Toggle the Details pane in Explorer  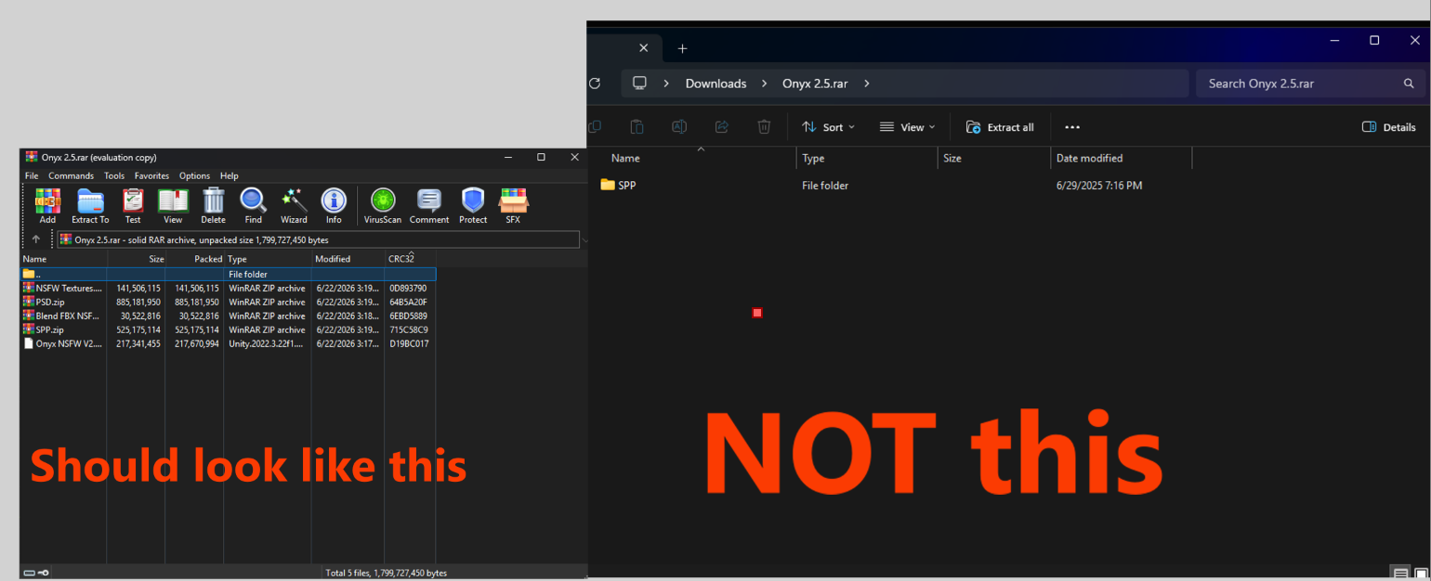click(x=1389, y=127)
